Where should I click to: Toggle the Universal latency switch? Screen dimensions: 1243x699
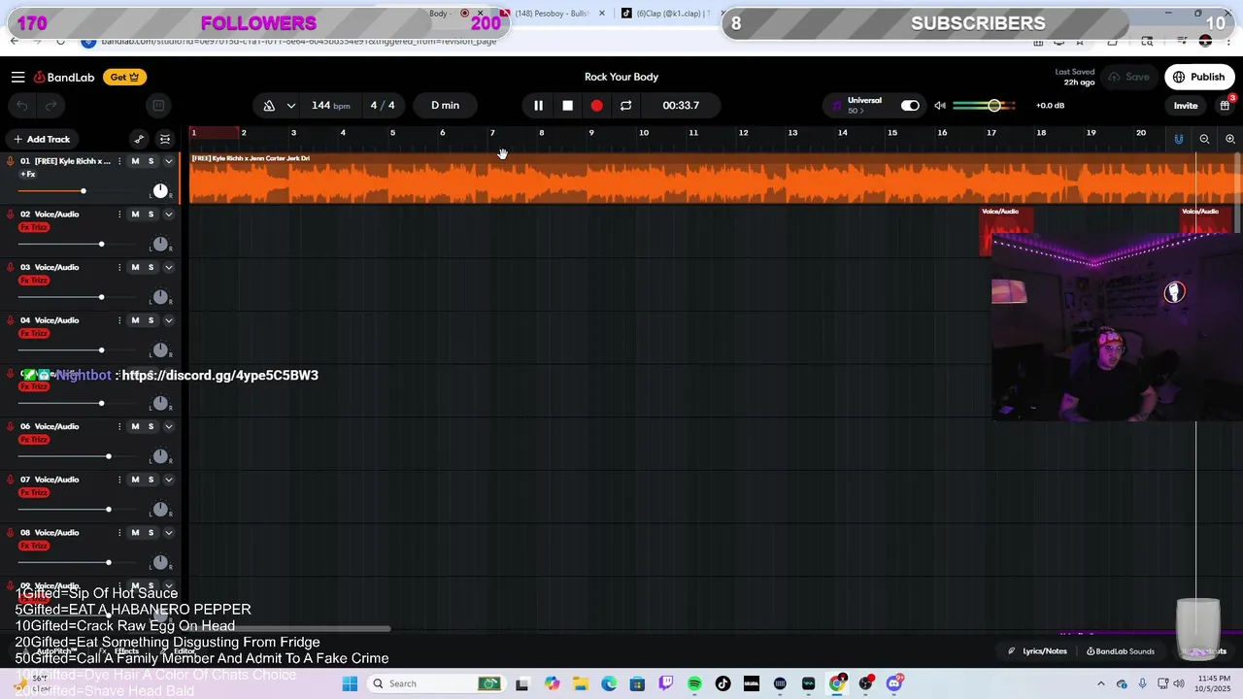pyautogui.click(x=910, y=105)
